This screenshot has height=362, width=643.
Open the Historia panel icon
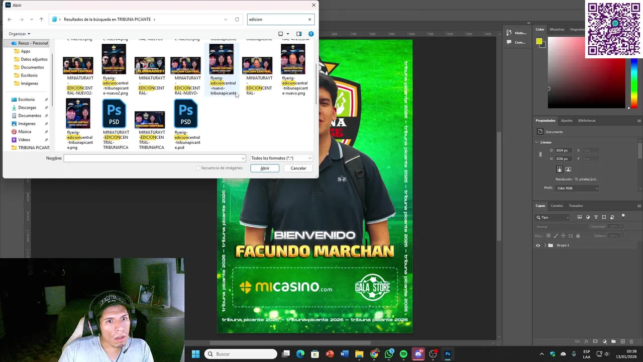point(509,33)
